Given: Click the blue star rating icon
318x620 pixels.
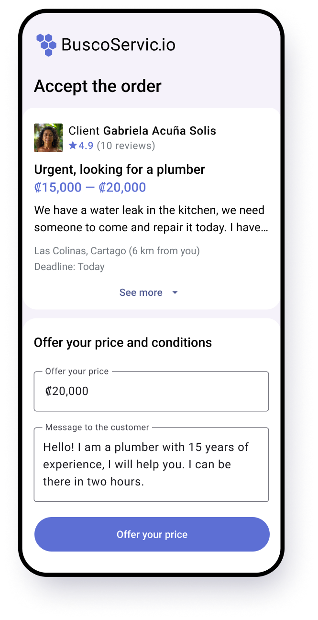Looking at the screenshot, I should click(73, 146).
